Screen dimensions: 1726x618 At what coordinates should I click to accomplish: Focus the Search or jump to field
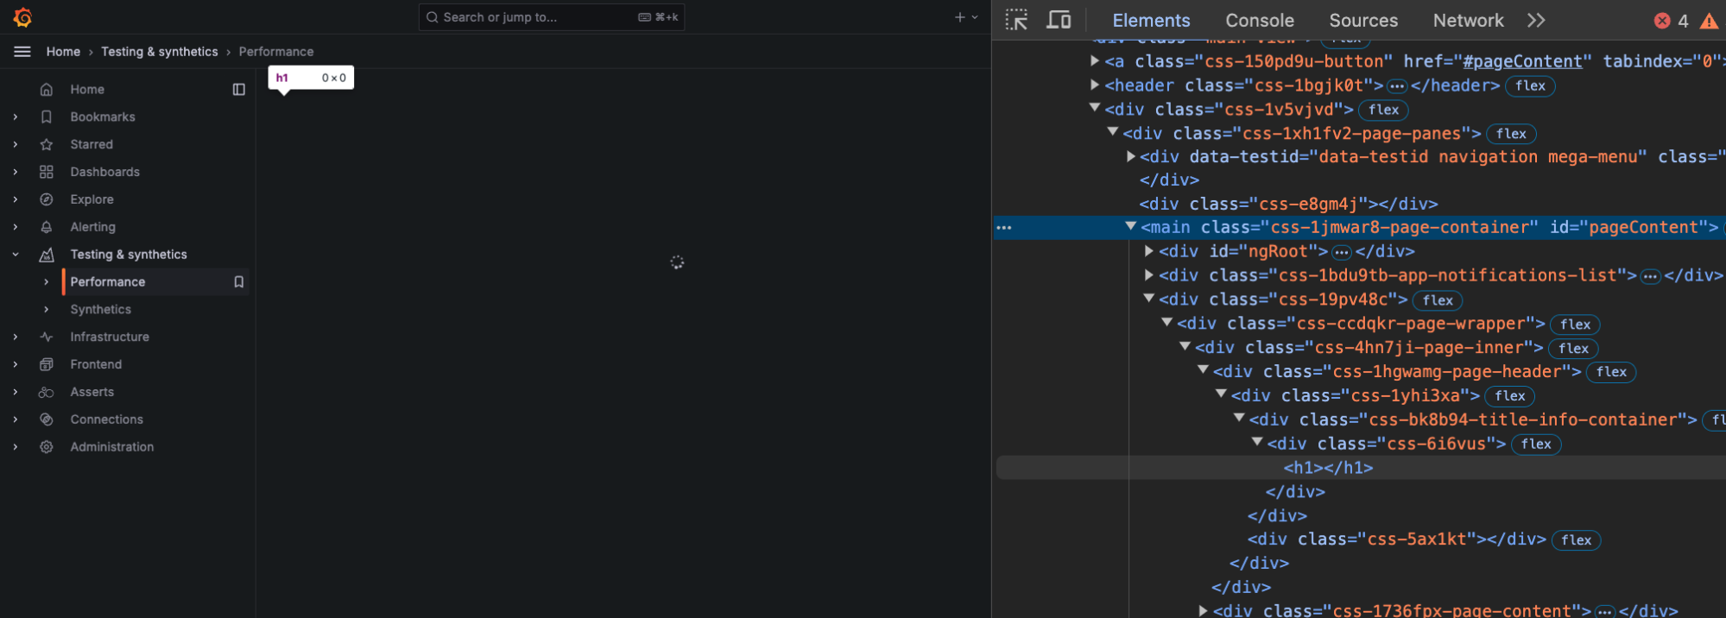(x=552, y=17)
